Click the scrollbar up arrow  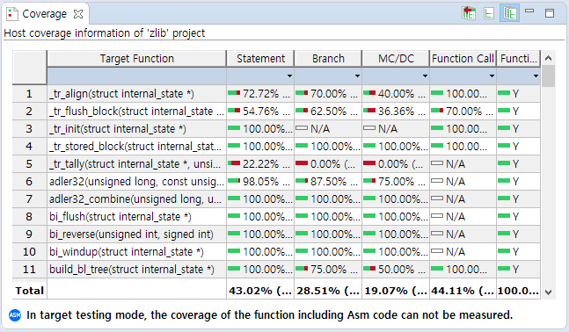pos(548,58)
